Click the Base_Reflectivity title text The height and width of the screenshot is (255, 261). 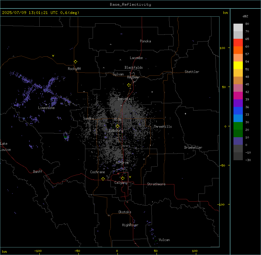[130, 5]
